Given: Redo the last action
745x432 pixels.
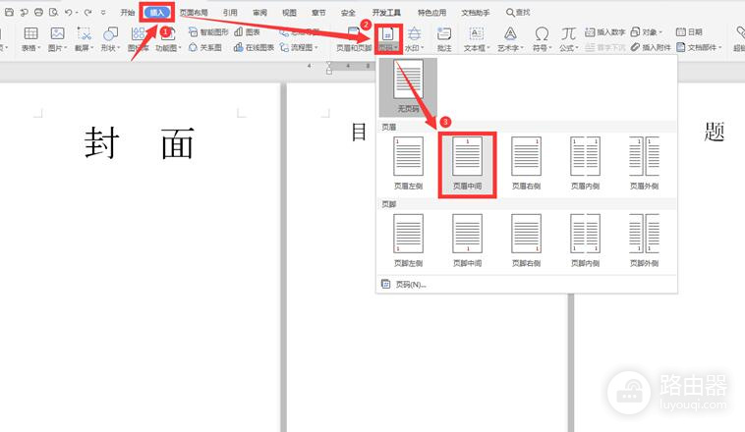Looking at the screenshot, I should tap(87, 13).
